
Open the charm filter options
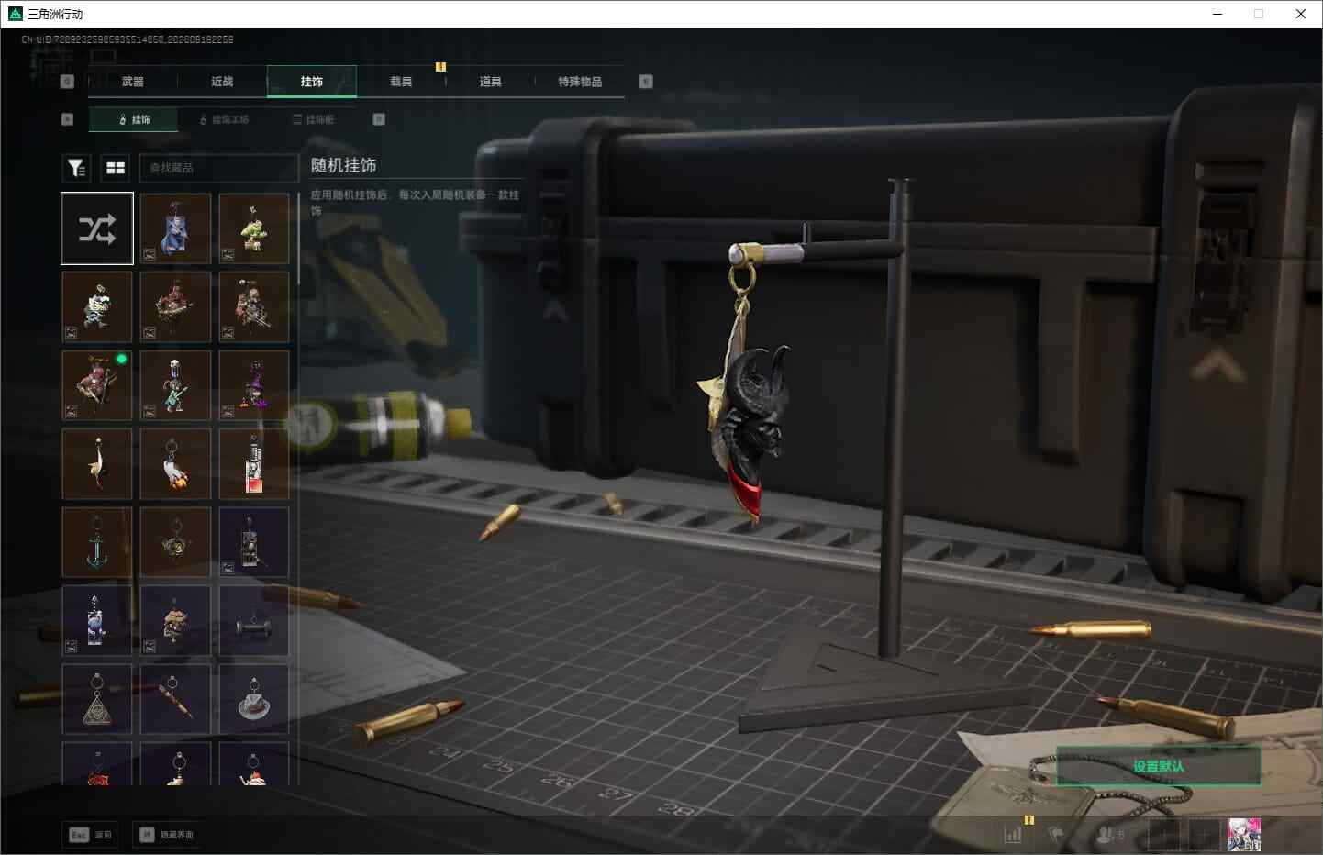tap(76, 168)
